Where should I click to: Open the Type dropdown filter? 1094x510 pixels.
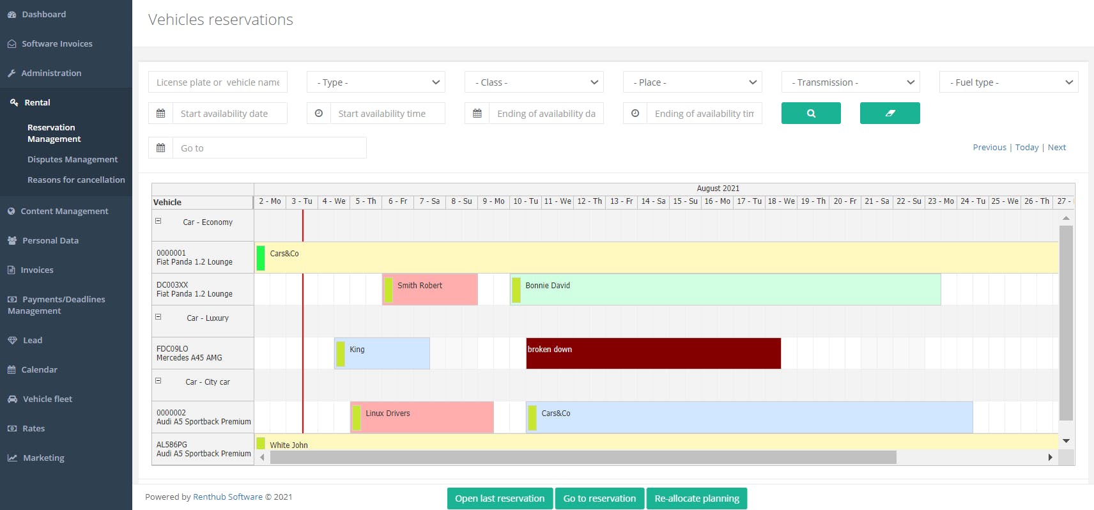pos(376,82)
